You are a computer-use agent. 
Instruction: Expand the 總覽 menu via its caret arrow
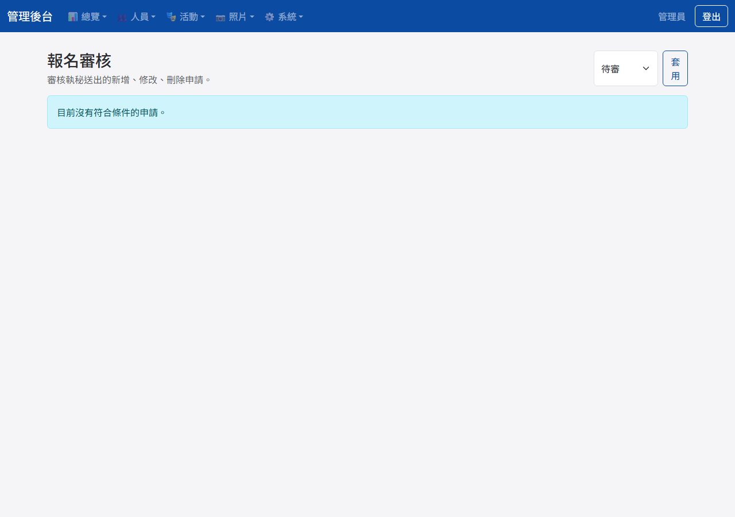click(x=105, y=17)
